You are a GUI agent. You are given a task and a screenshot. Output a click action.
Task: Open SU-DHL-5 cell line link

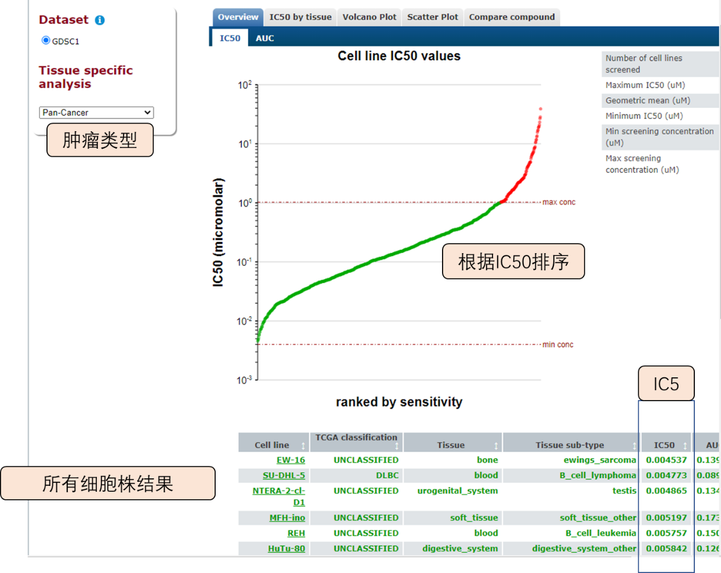284,475
